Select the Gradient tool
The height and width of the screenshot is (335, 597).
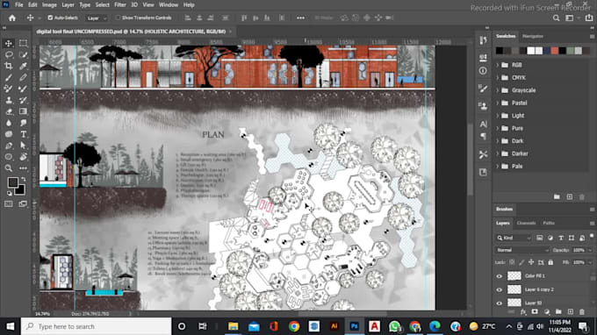(23, 111)
